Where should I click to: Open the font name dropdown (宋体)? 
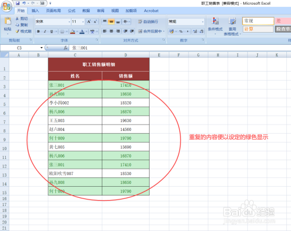click(x=69, y=22)
